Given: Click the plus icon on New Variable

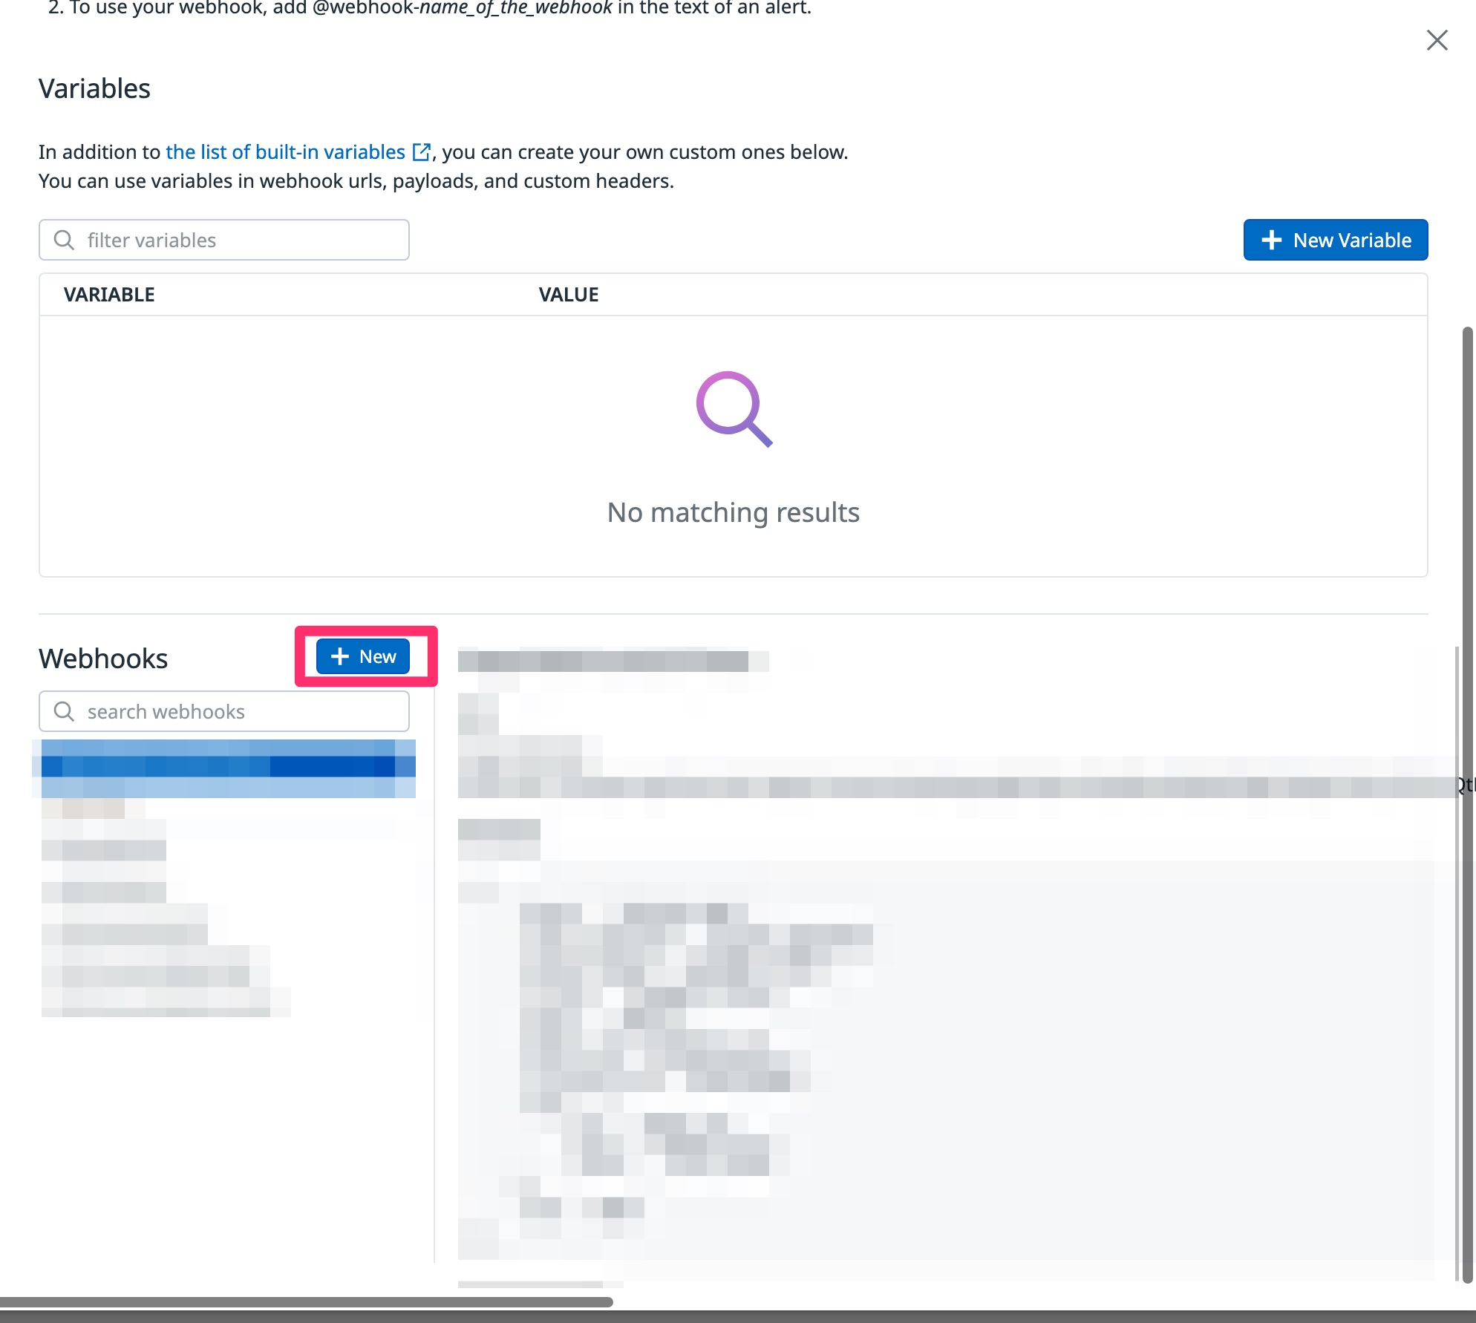Looking at the screenshot, I should click(x=1271, y=240).
